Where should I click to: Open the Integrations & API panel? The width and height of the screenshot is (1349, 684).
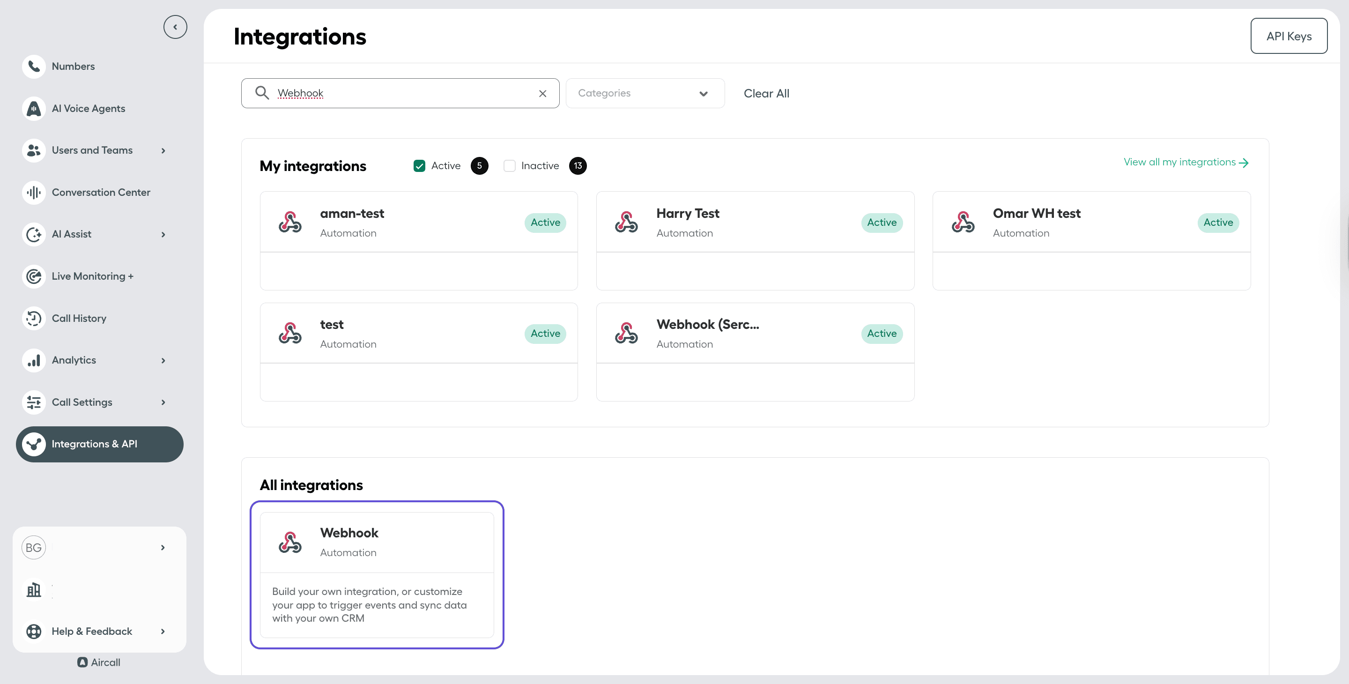(x=94, y=444)
